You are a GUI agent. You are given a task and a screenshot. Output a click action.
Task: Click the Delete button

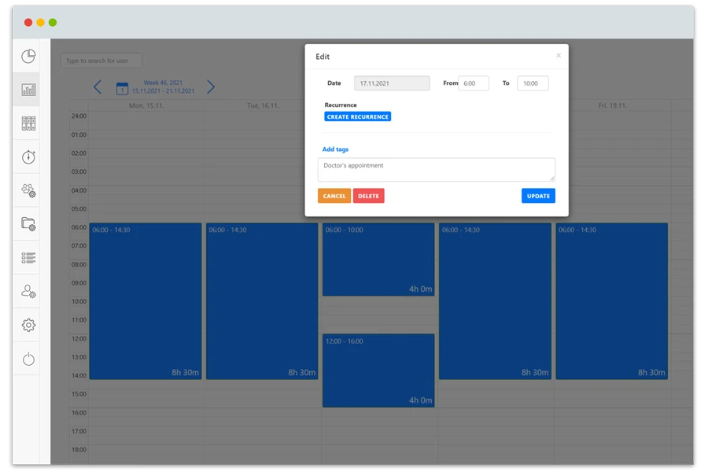[368, 196]
